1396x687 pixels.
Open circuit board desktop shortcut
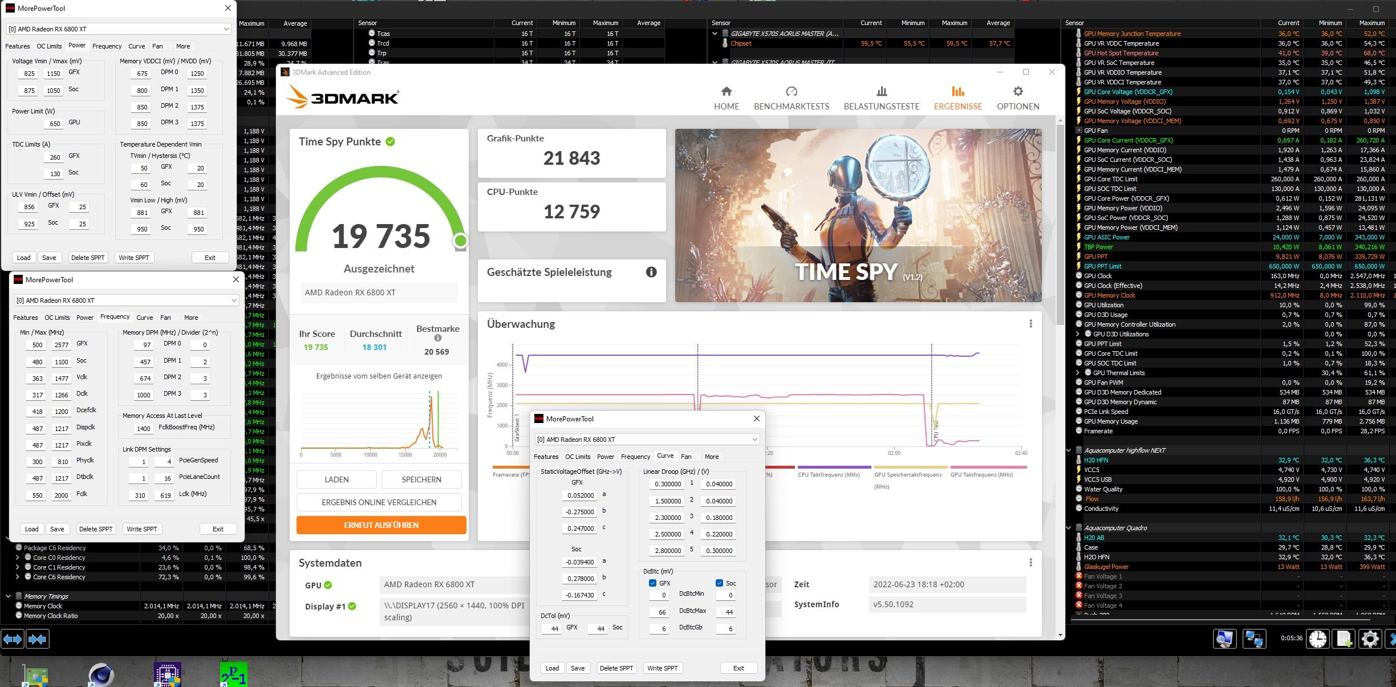point(35,676)
